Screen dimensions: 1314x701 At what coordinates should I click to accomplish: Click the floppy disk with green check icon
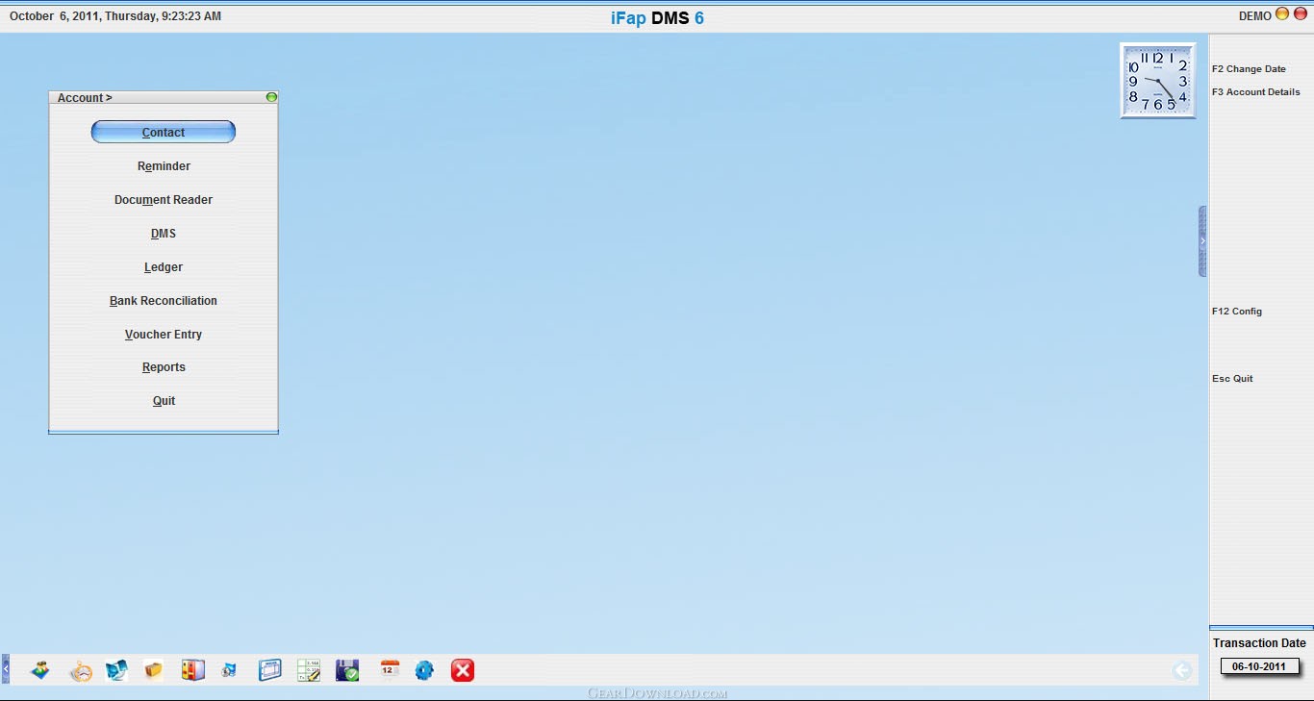click(x=347, y=670)
